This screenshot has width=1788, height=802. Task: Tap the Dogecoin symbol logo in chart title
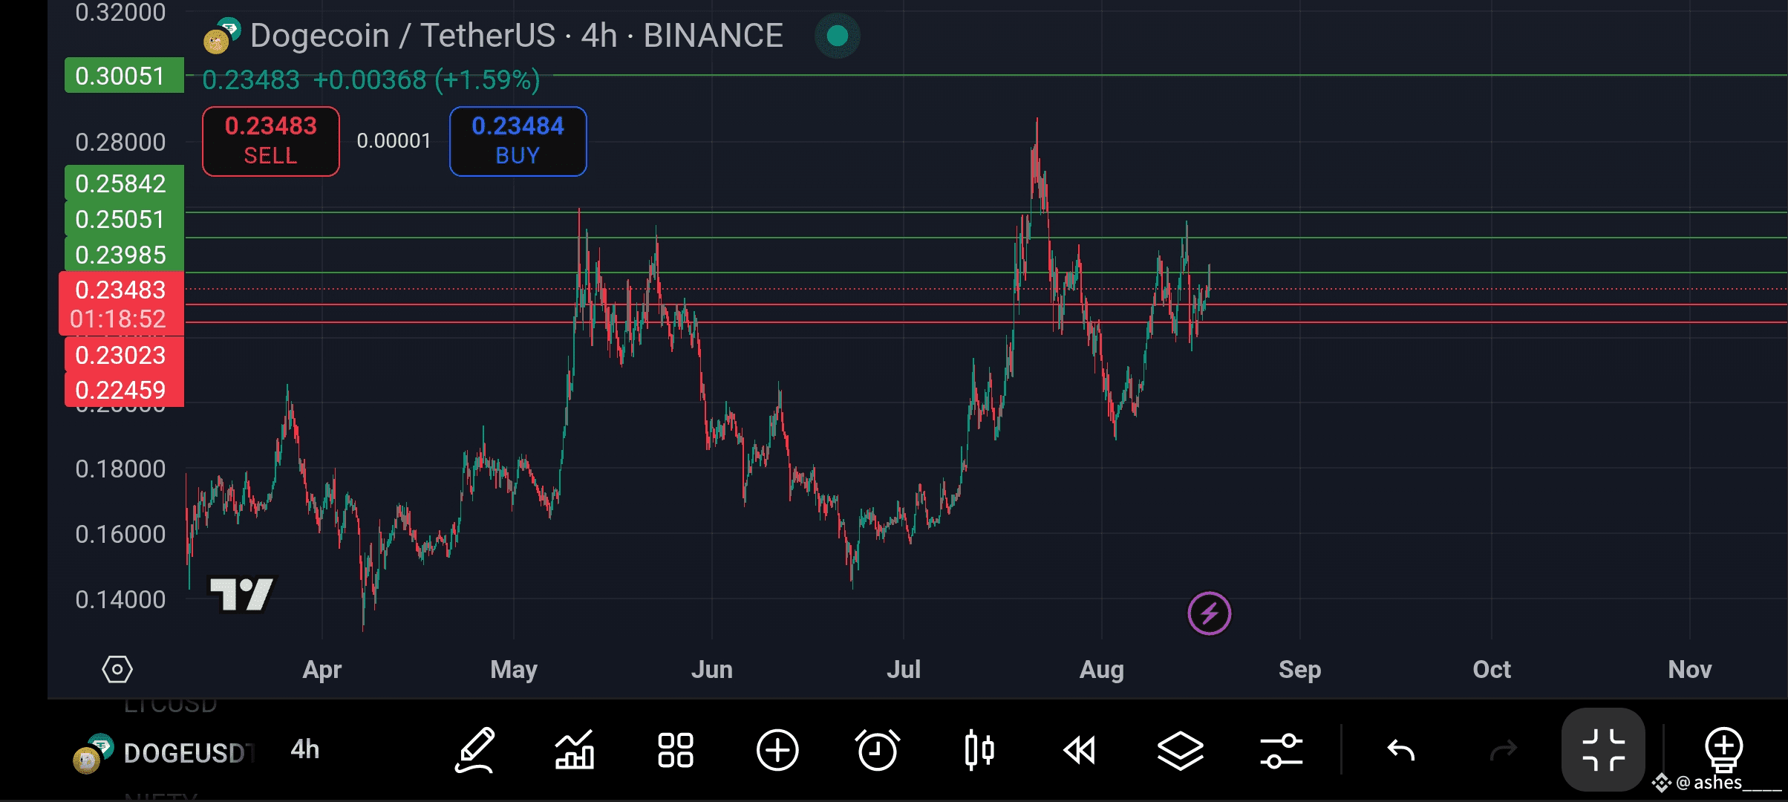(222, 36)
